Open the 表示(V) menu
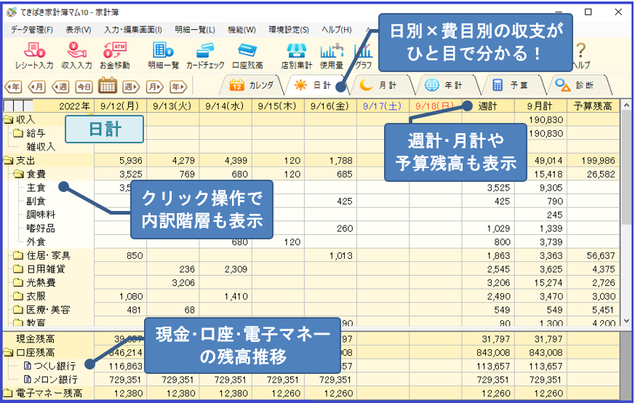The image size is (635, 403). pyautogui.click(x=78, y=30)
